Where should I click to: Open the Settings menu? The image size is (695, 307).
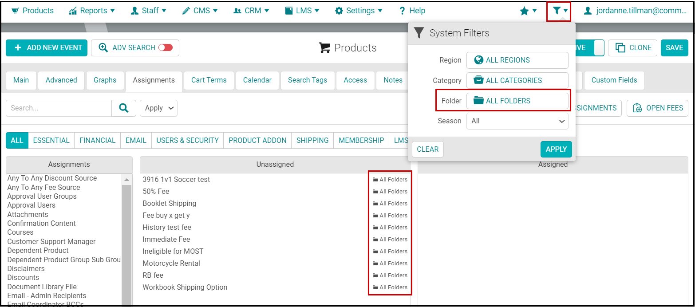pyautogui.click(x=359, y=11)
